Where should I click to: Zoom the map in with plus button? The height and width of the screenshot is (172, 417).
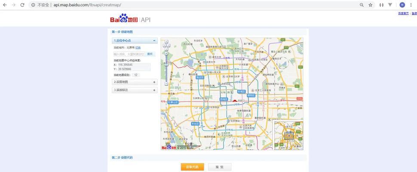point(166,53)
